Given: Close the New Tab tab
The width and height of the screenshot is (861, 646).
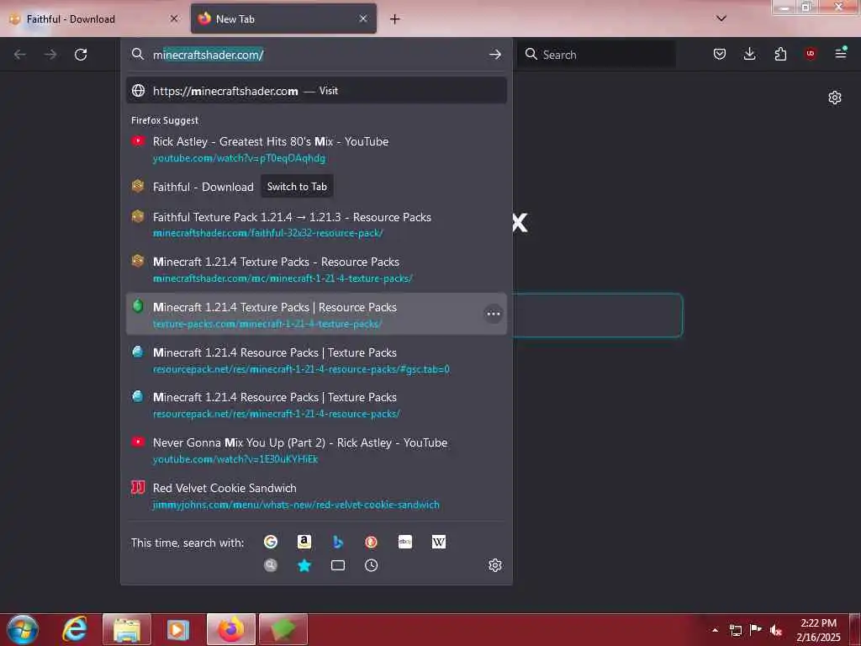Looking at the screenshot, I should (363, 19).
